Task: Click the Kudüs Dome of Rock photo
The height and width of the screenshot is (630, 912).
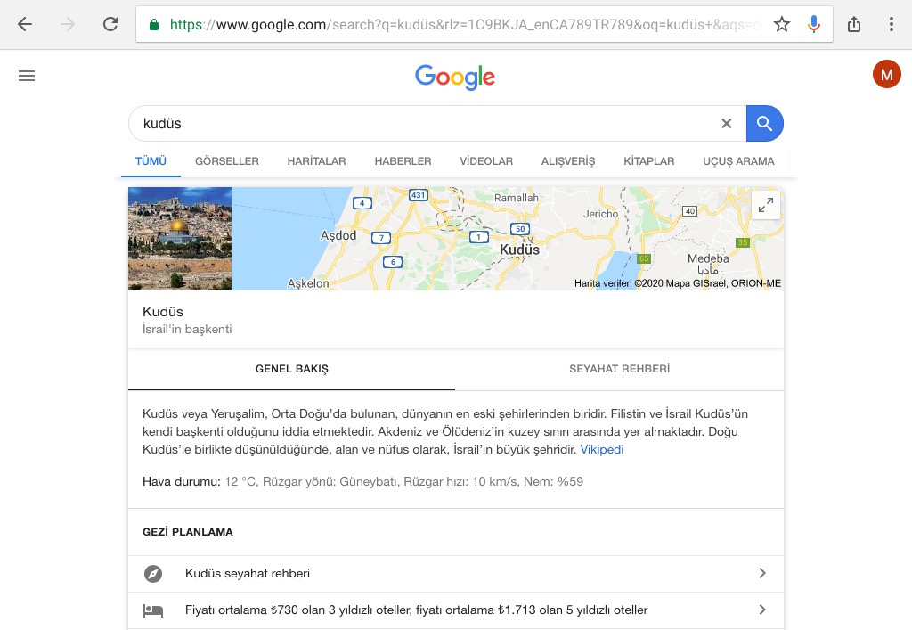Action: pyautogui.click(x=180, y=239)
